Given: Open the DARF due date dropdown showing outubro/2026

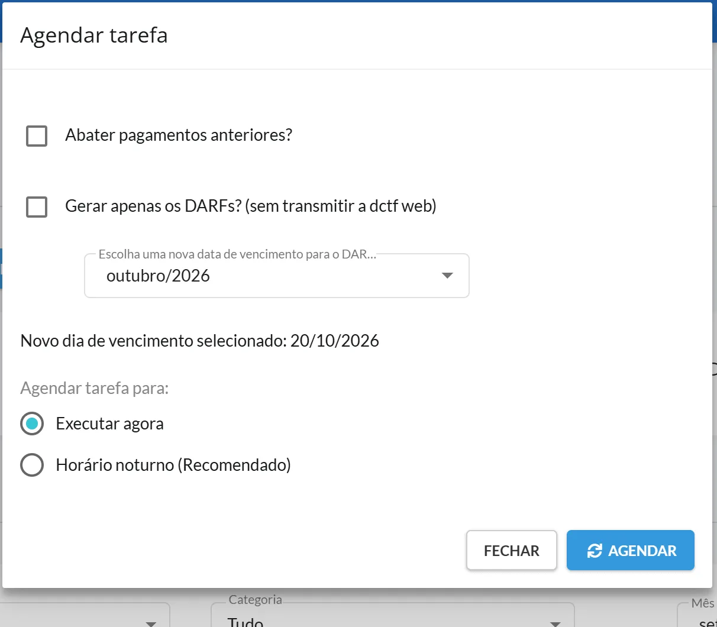Looking at the screenshot, I should (277, 276).
